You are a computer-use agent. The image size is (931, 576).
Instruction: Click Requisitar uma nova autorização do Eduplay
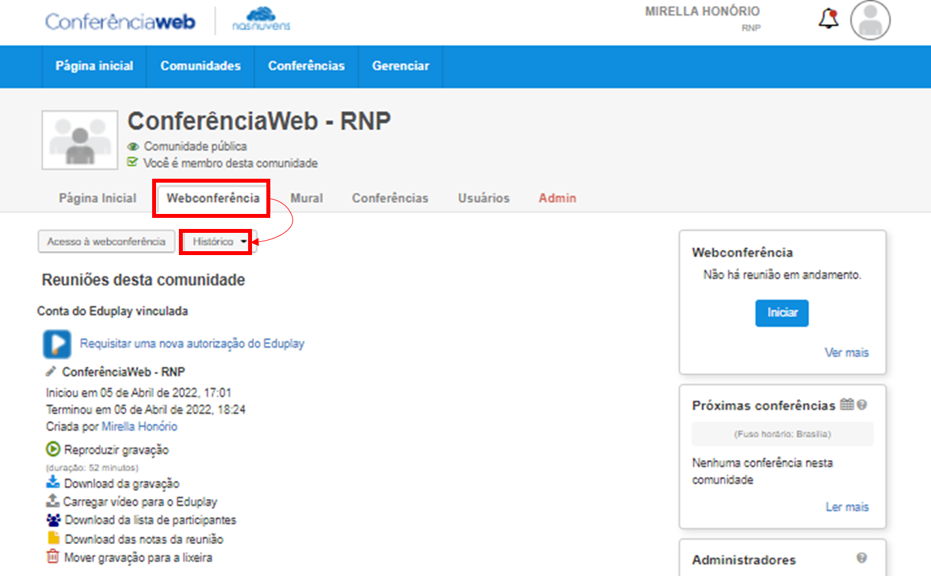click(192, 343)
